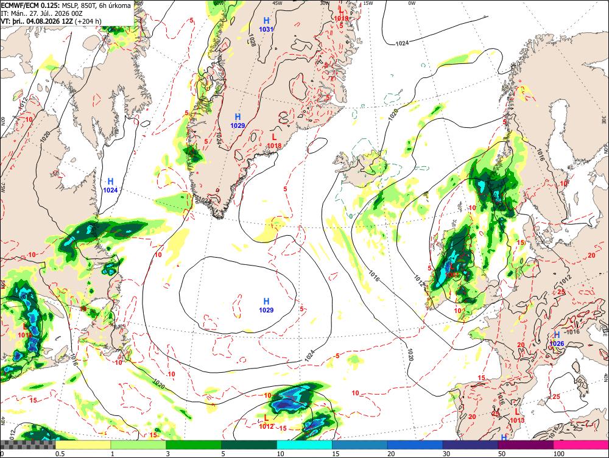Click the '0W' longitude label at the top
Viewport: 609px width, 458px height.
(412, 3)
